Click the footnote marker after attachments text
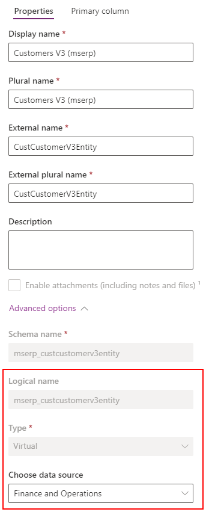218x515 pixels. coord(199,282)
